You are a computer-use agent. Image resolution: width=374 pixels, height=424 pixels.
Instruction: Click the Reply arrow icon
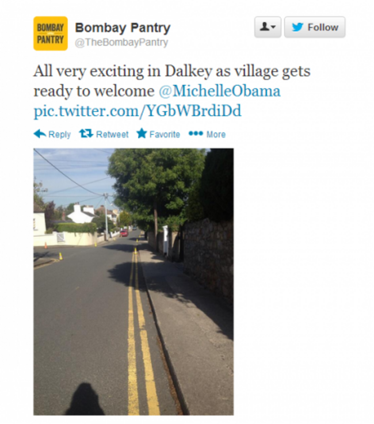[x=40, y=134]
